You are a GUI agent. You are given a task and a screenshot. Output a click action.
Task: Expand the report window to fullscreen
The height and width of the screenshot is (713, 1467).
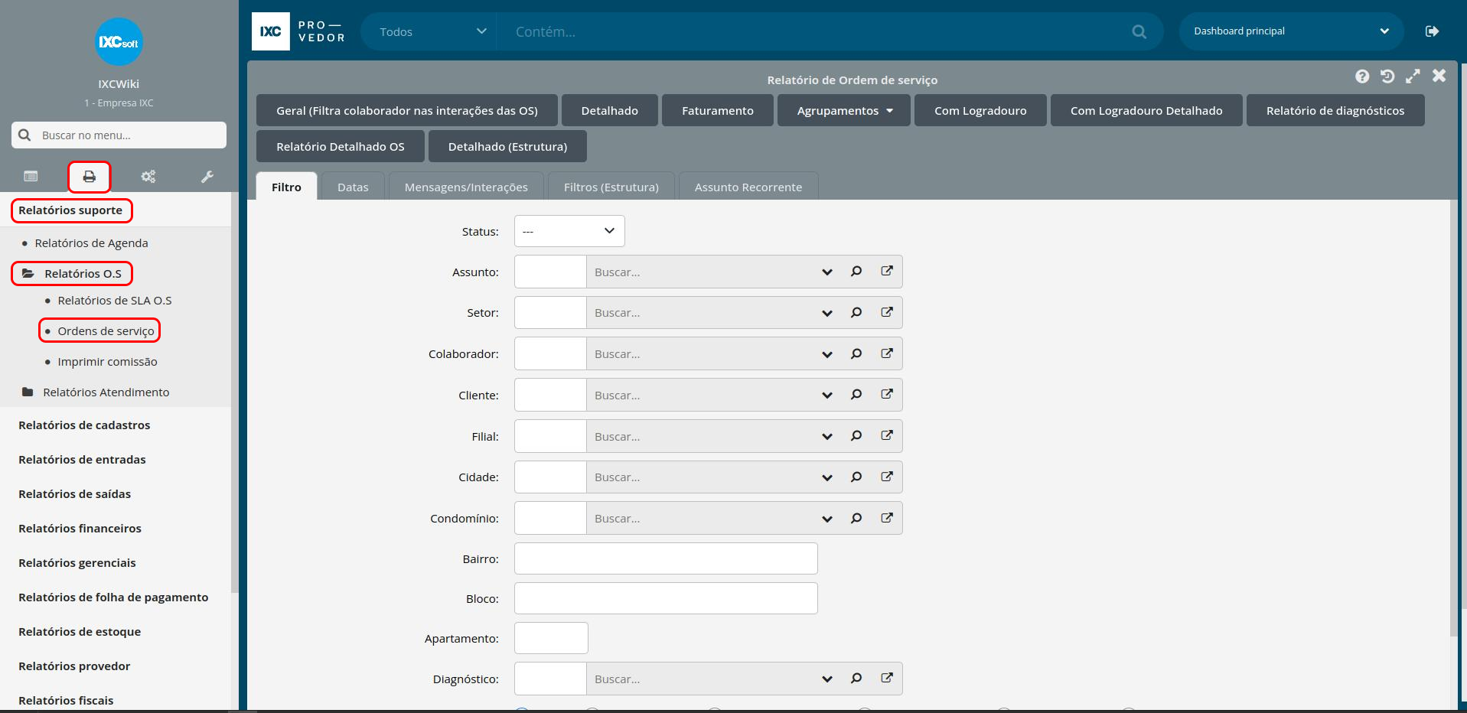coord(1413,77)
